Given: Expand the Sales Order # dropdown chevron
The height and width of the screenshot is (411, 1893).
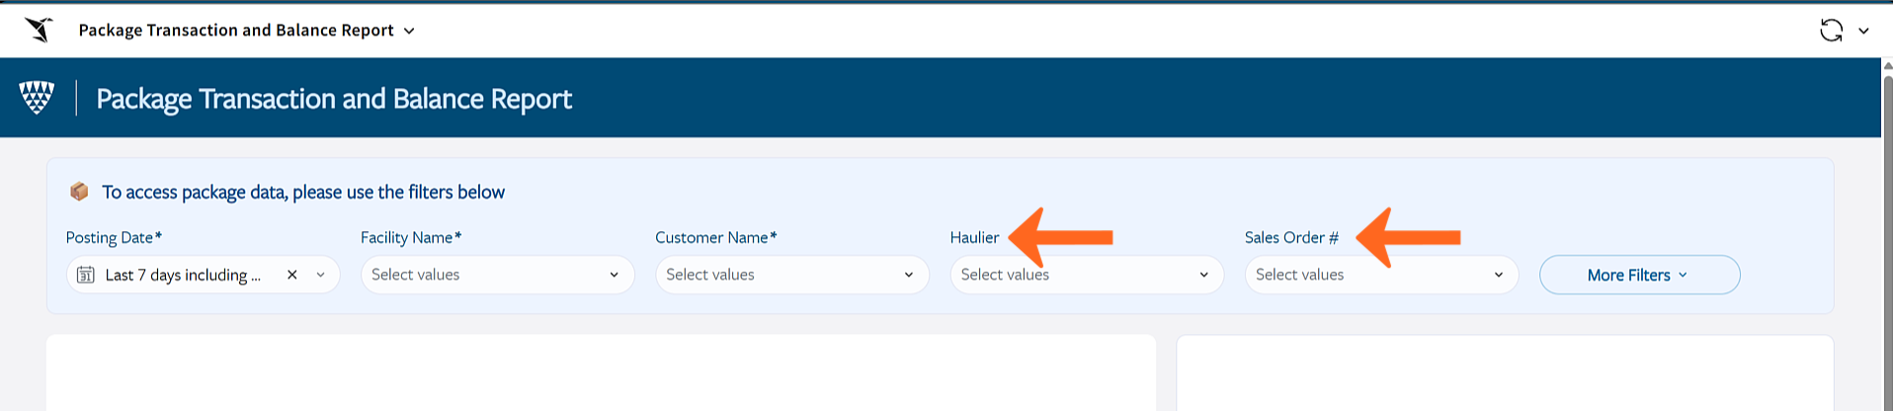Looking at the screenshot, I should click(1498, 275).
